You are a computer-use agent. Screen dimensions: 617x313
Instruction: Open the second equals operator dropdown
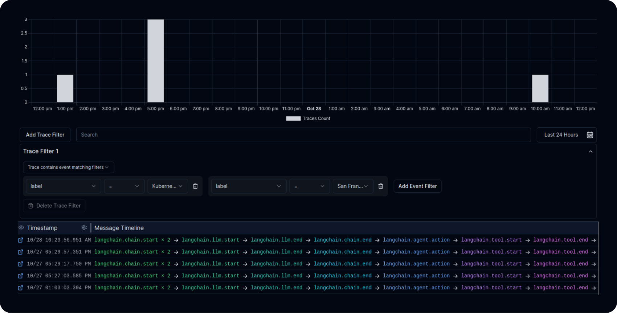click(x=310, y=186)
